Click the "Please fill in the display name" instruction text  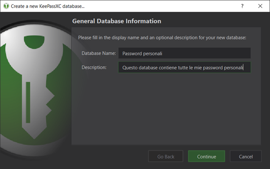tap(162, 38)
